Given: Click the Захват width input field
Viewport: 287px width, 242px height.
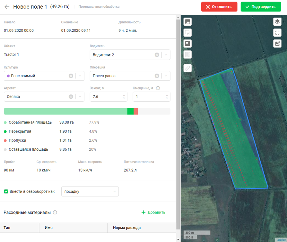Looking at the screenshot, I should click(x=109, y=97).
